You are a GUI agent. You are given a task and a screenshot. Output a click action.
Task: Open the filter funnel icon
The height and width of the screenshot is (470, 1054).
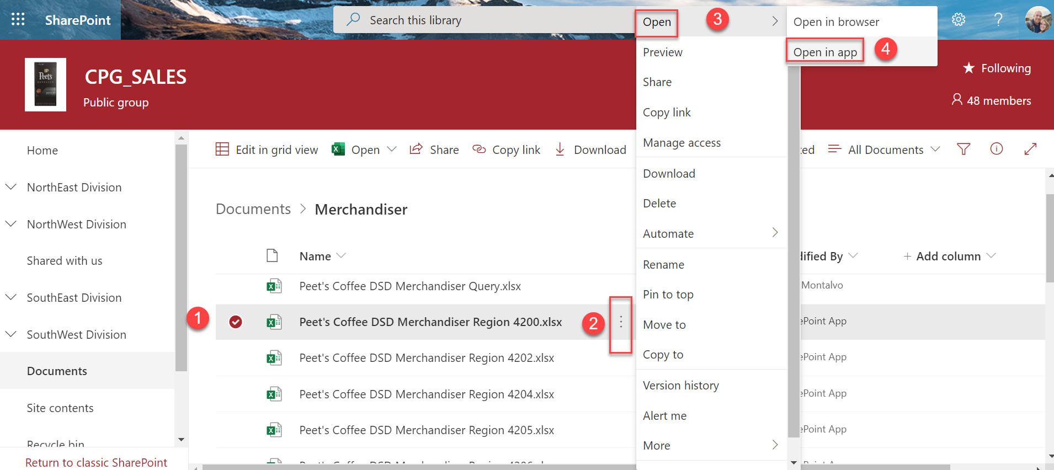[x=963, y=149]
